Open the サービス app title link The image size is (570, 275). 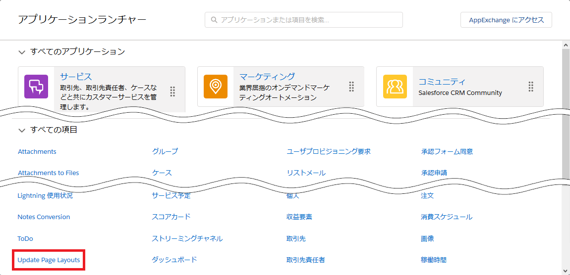tap(76, 77)
